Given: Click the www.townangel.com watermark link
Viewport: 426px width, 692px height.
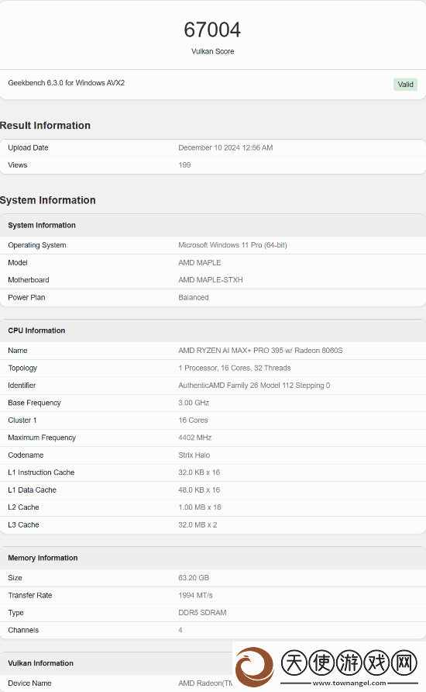Looking at the screenshot, I should pyautogui.click(x=349, y=683).
